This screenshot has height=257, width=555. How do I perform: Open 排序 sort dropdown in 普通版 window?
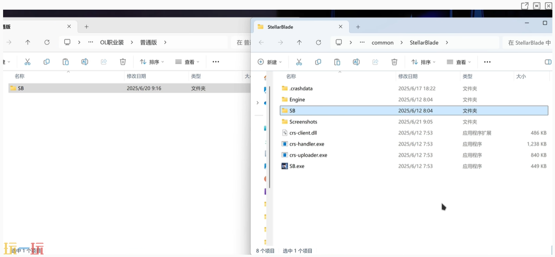click(x=152, y=62)
